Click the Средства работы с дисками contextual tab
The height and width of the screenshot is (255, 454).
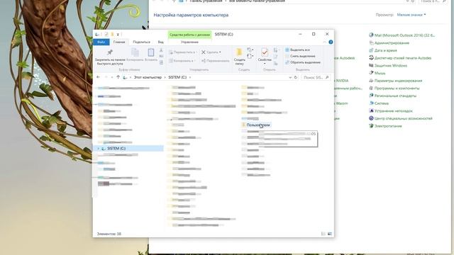[189, 35]
